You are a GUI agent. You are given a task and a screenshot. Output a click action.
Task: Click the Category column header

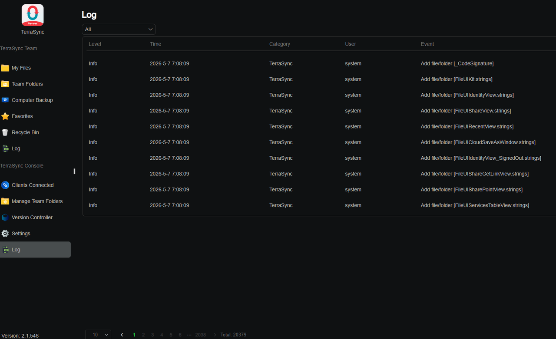coord(280,44)
